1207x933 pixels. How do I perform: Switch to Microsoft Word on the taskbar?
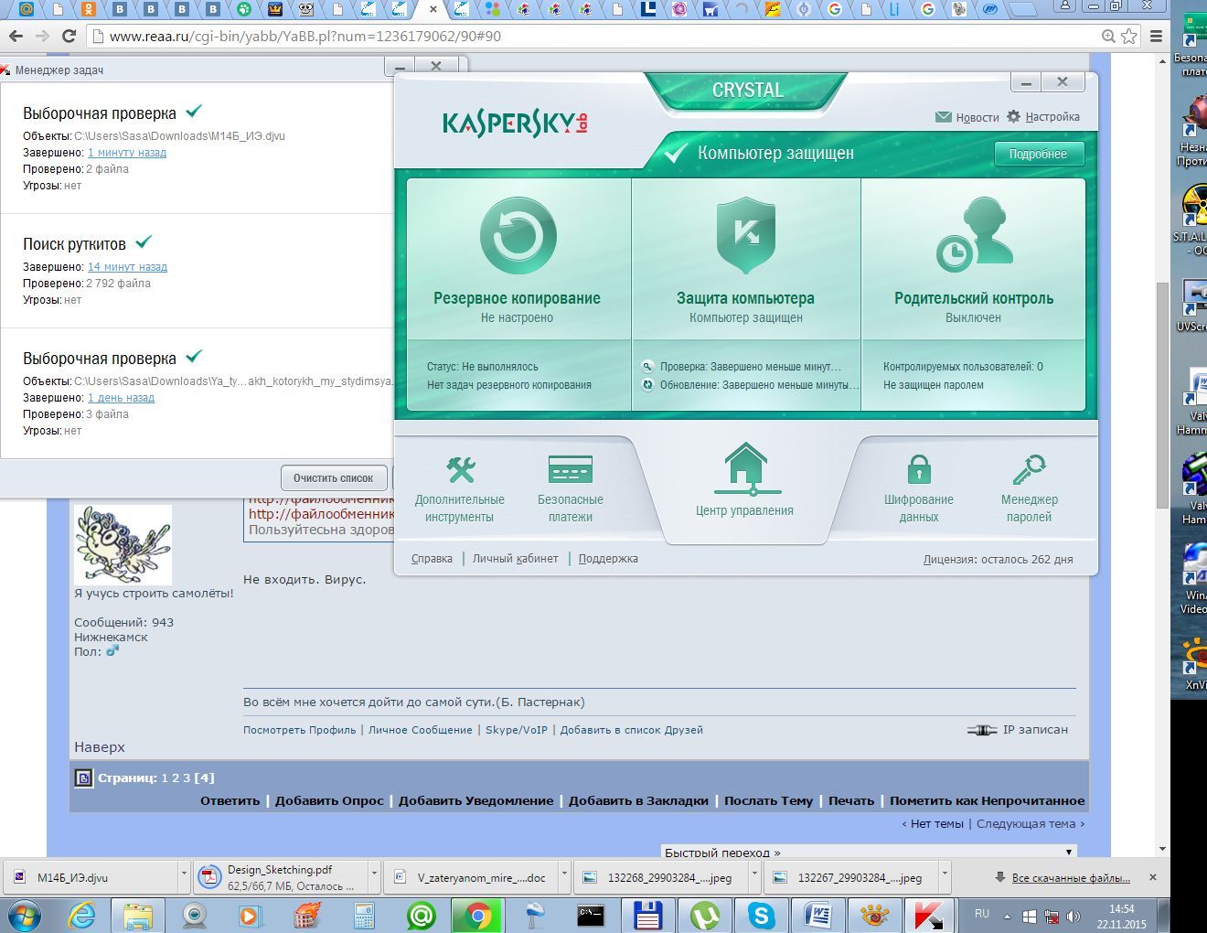pyautogui.click(x=817, y=915)
